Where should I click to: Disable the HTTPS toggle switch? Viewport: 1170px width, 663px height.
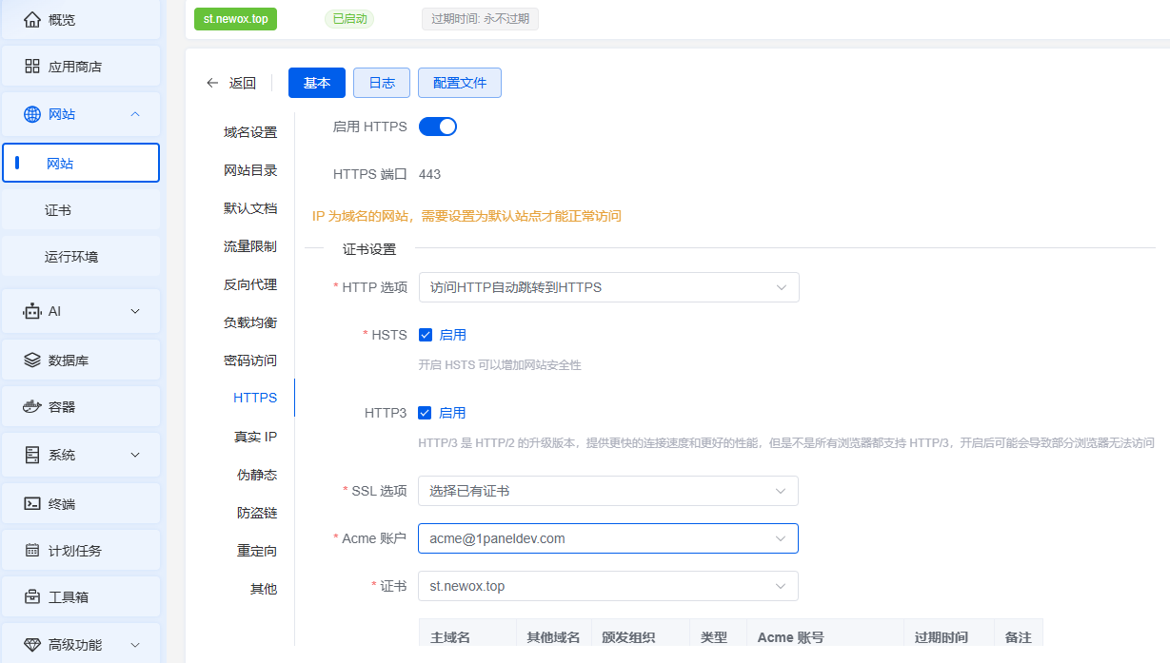(438, 127)
